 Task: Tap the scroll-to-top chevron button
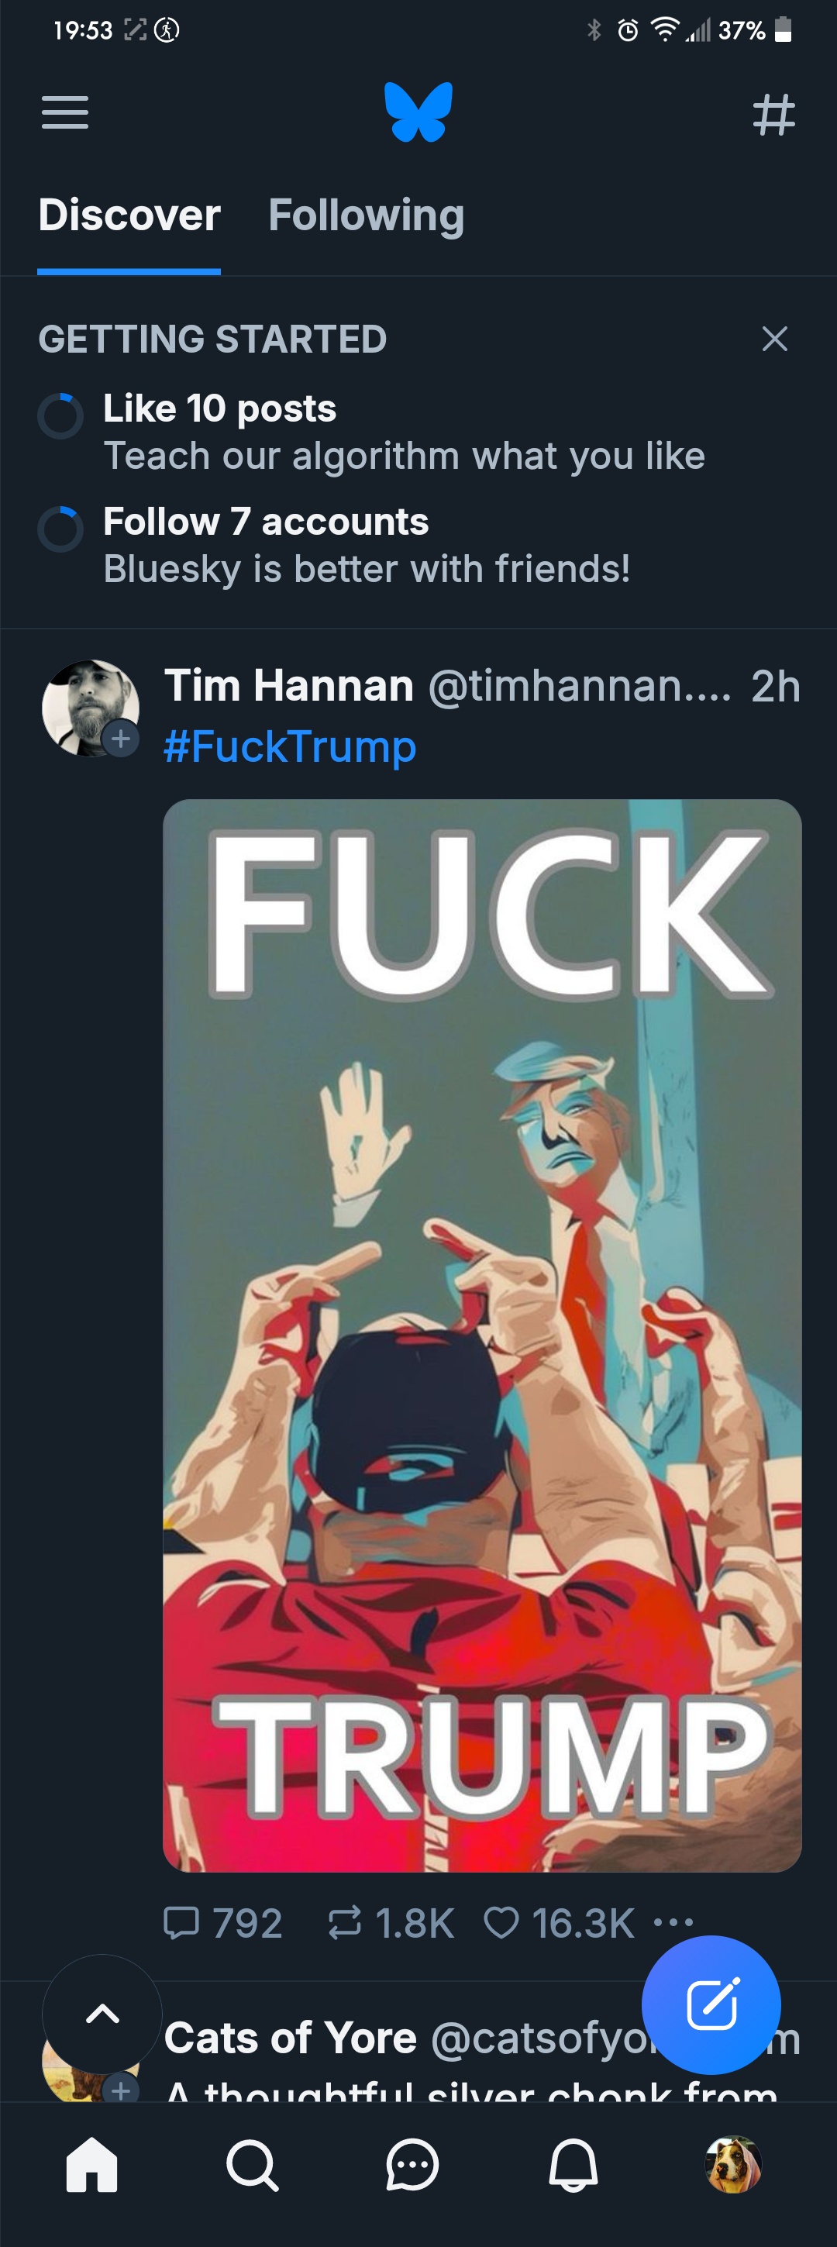point(102,2014)
